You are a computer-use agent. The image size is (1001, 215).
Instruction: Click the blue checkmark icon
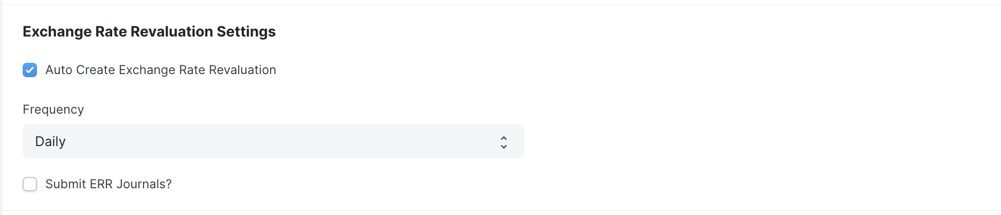(30, 70)
